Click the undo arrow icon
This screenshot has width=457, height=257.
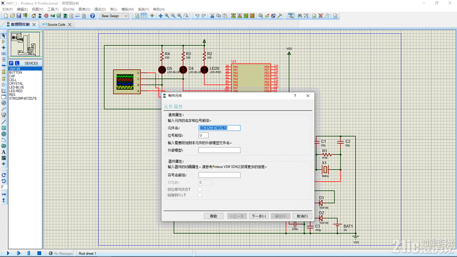coord(197,16)
